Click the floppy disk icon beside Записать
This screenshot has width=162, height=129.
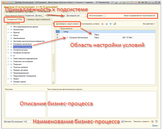[122, 121]
